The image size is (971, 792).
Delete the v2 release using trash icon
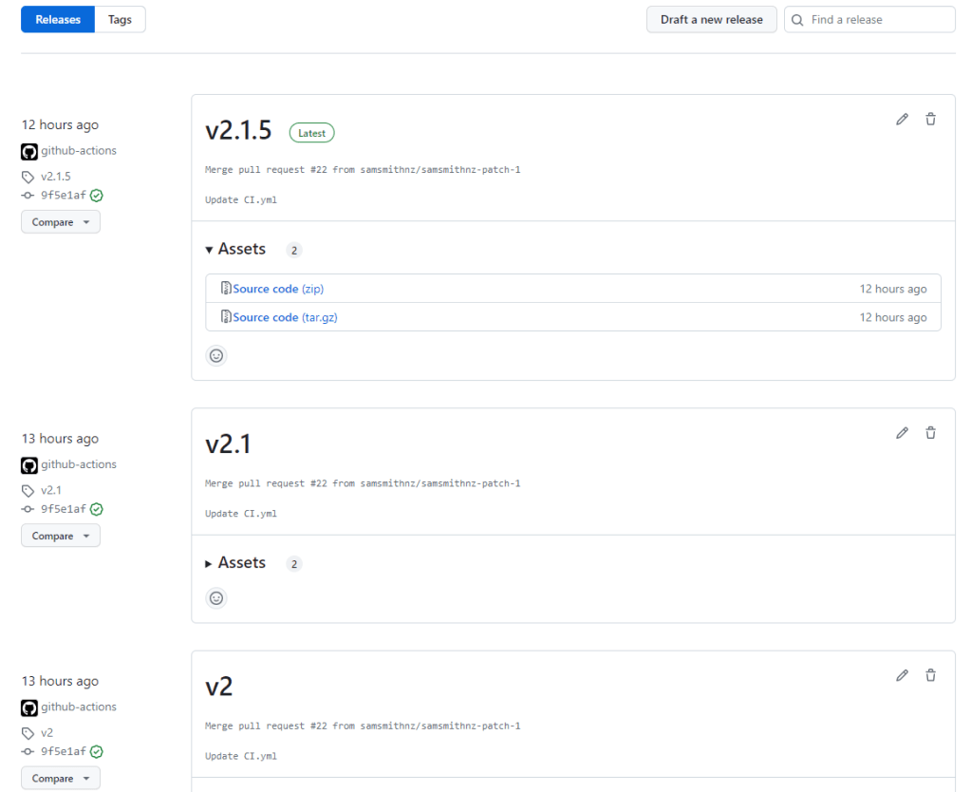click(930, 676)
